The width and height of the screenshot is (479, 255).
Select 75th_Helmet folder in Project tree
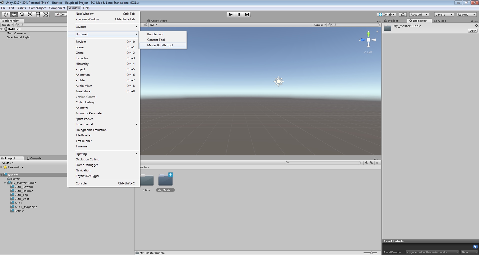tap(24, 191)
